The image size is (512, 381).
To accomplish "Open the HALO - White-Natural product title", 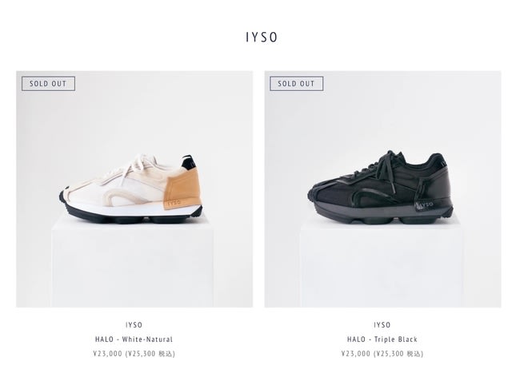I will click(134, 339).
